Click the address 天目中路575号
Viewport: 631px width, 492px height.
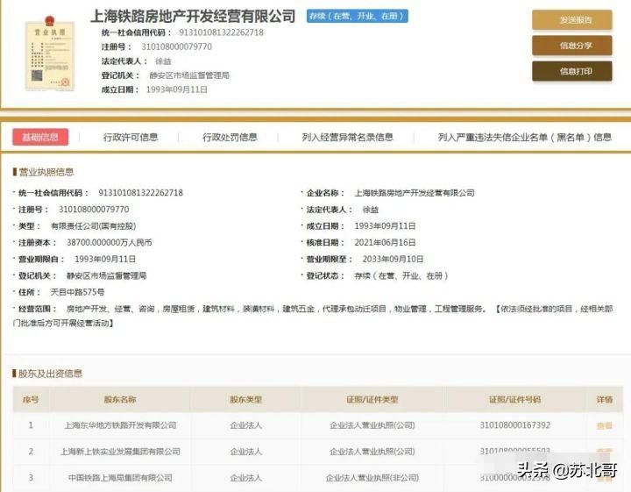pos(77,292)
